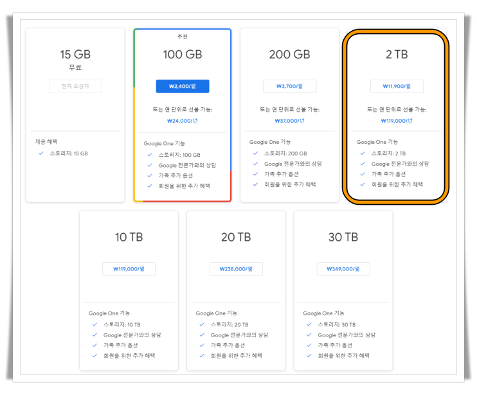
Task: Click the checkmark beside 스토리지: 30 TB
Action: click(309, 324)
